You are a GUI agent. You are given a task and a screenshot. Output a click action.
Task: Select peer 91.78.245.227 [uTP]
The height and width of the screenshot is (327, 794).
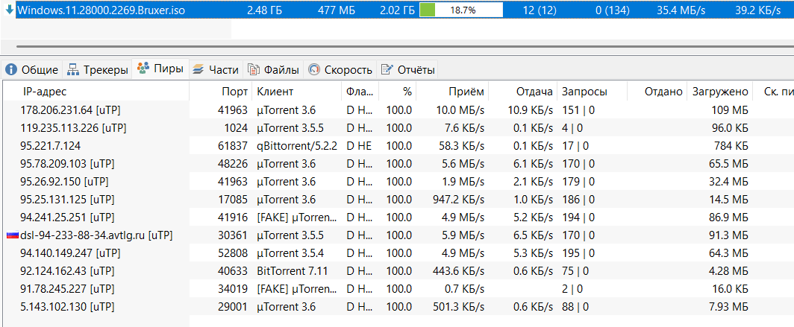(67, 289)
